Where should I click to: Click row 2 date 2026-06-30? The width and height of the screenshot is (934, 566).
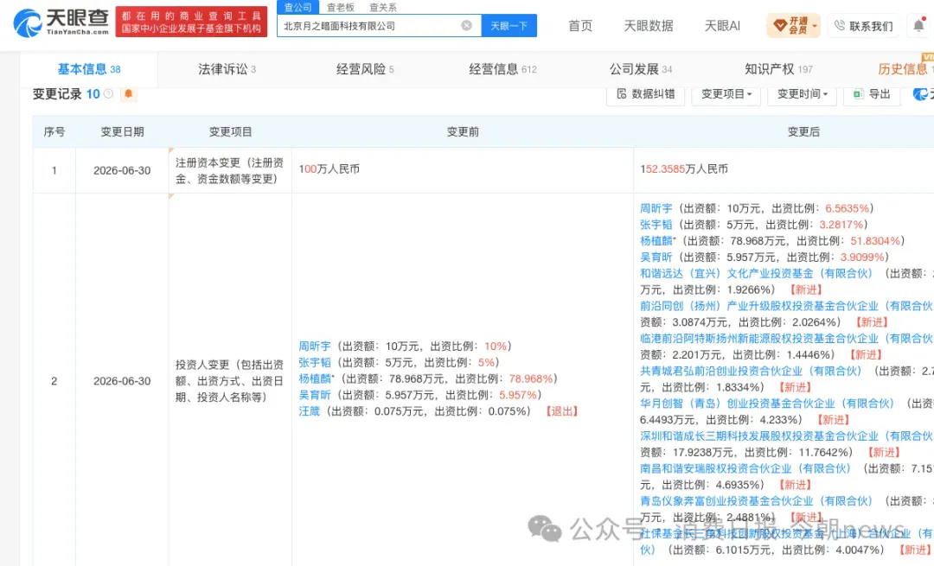[x=122, y=381]
